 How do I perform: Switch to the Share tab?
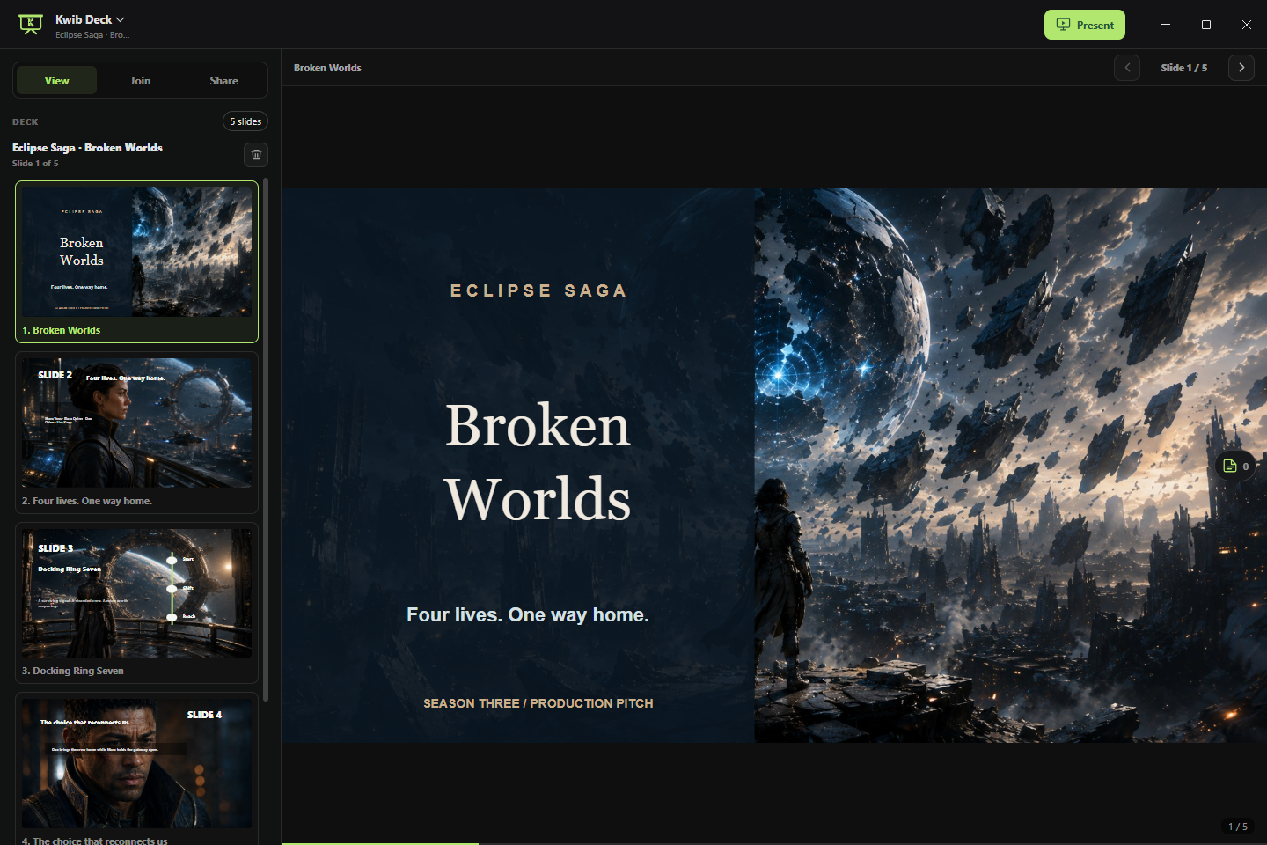223,80
